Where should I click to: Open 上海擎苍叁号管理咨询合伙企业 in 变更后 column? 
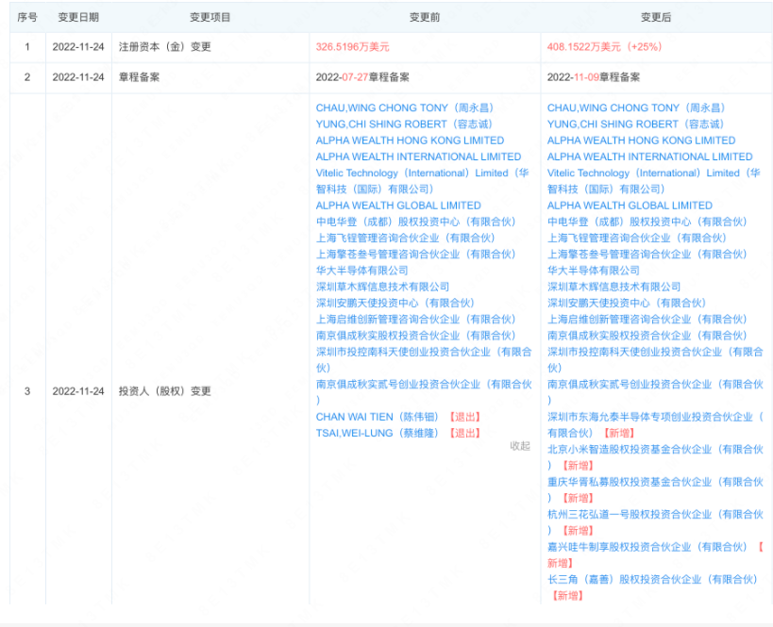[x=647, y=255]
